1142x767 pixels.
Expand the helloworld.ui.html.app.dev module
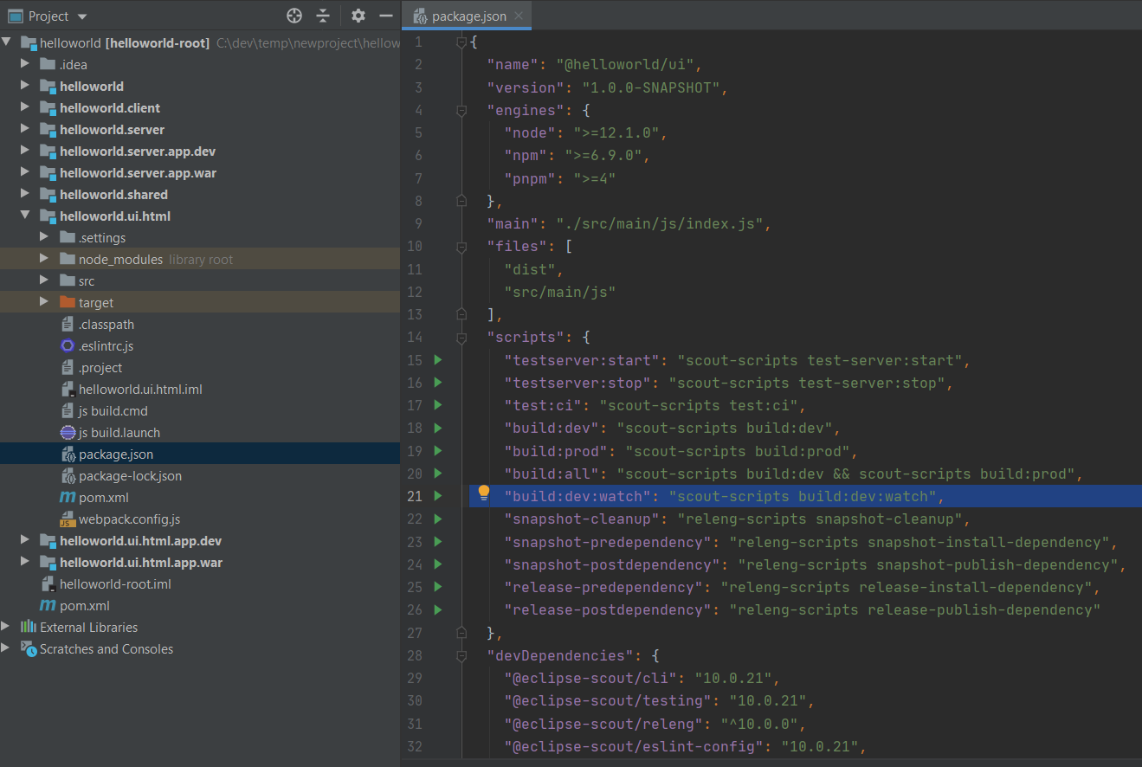coord(25,540)
